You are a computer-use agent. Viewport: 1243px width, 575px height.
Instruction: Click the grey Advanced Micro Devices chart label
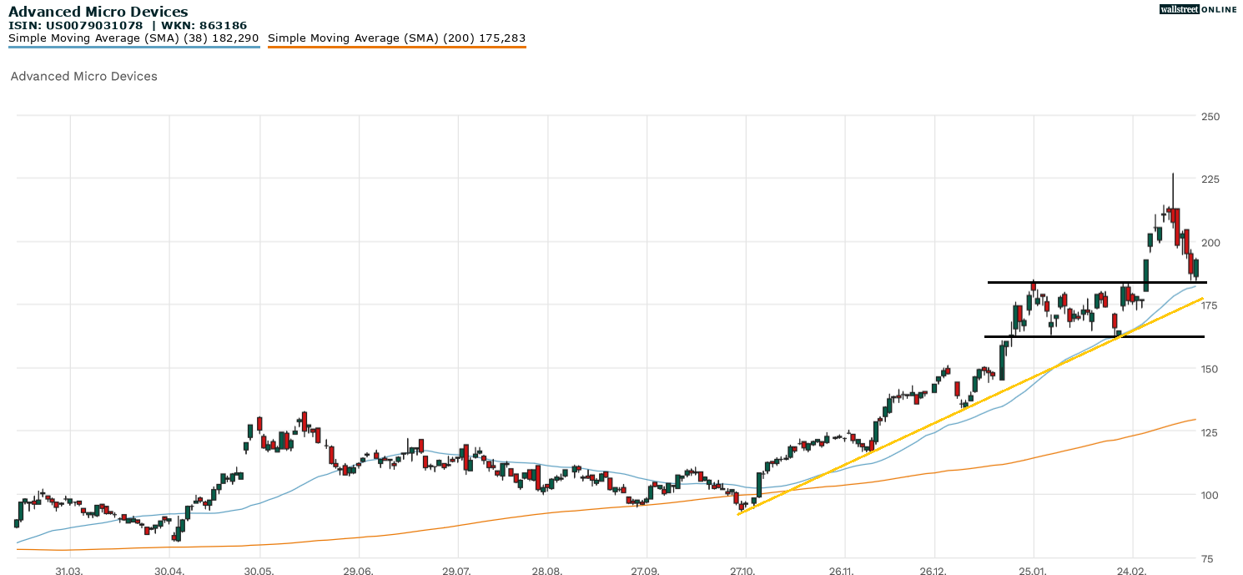83,77
